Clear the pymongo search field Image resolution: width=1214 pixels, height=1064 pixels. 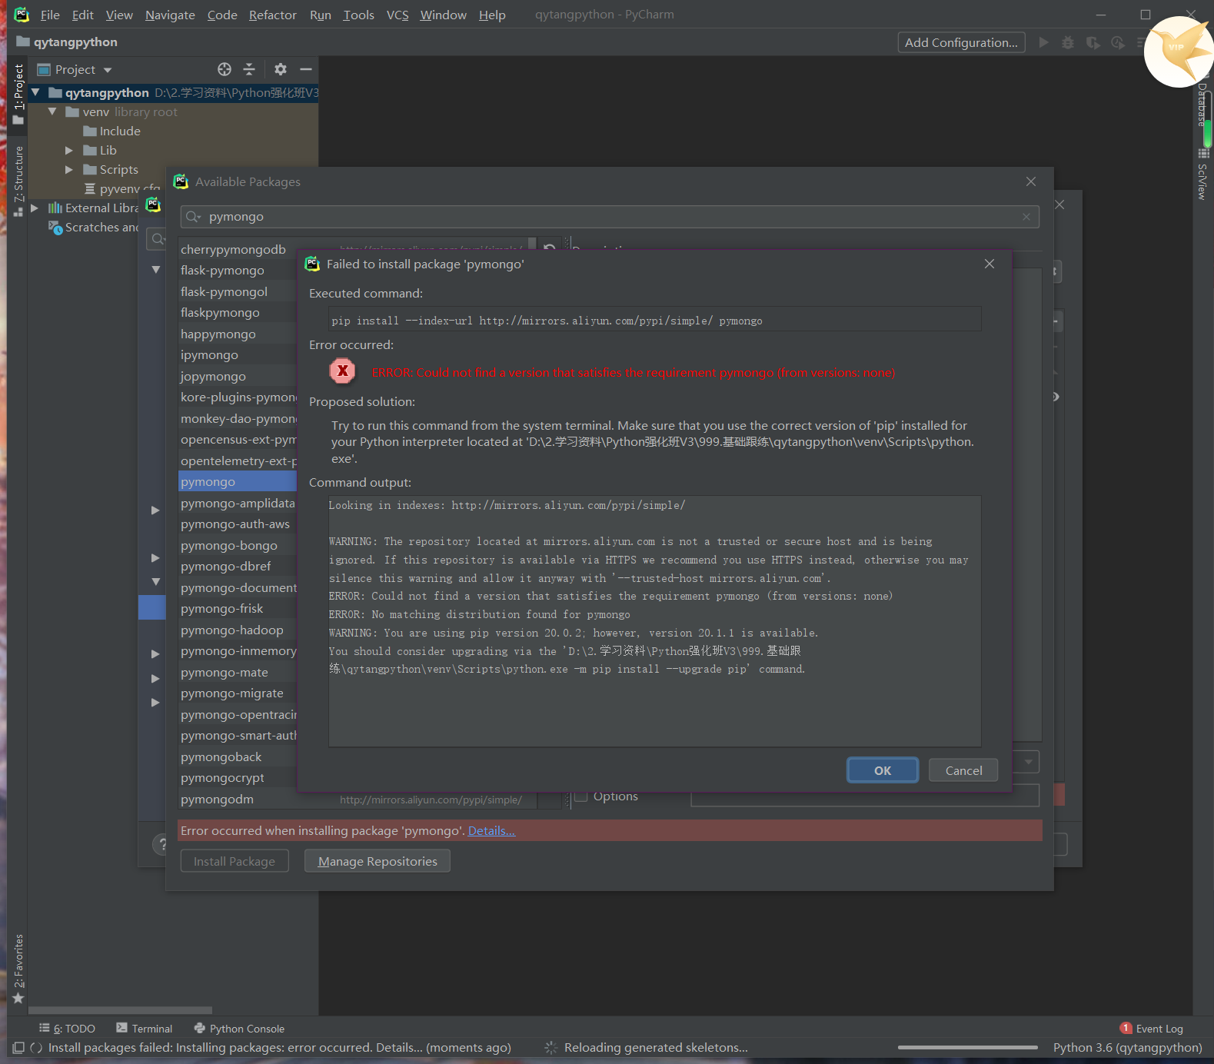[x=1026, y=217]
